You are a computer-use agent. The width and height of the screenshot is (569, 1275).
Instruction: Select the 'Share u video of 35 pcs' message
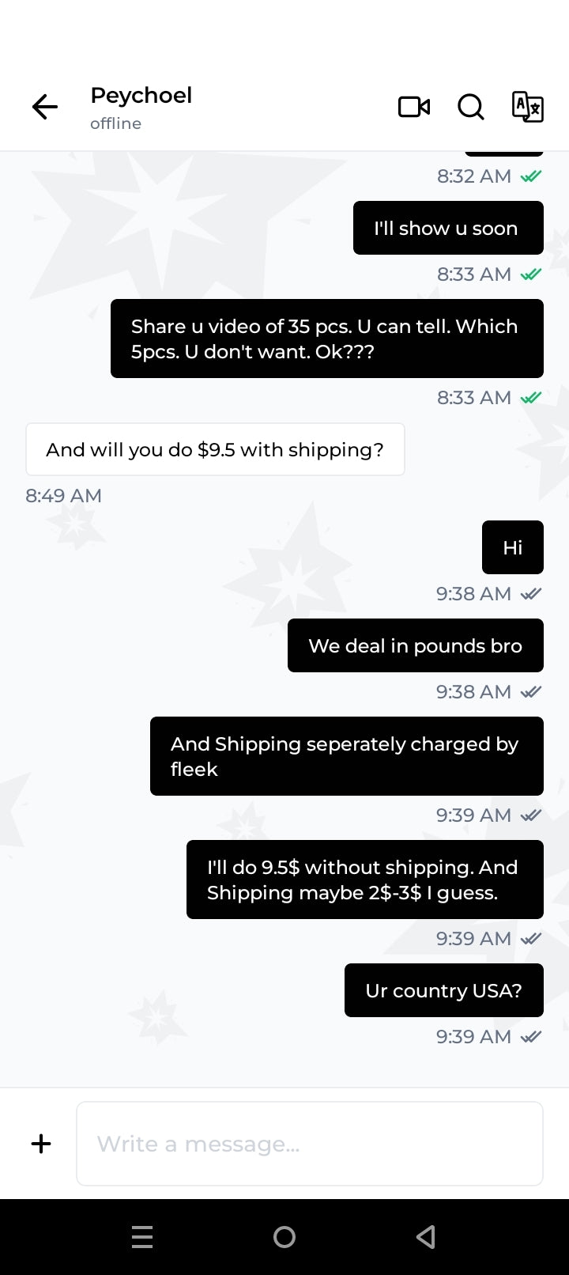[327, 339]
